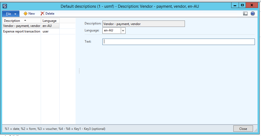Click the en-AU Language combo box text

point(111,31)
